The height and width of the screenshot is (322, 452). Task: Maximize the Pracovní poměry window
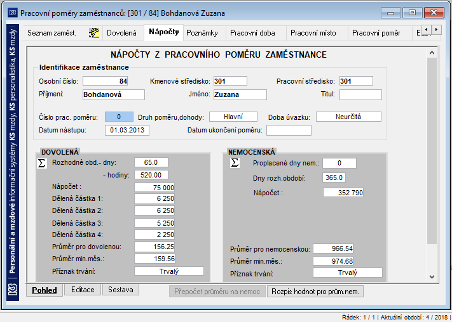(412, 13)
